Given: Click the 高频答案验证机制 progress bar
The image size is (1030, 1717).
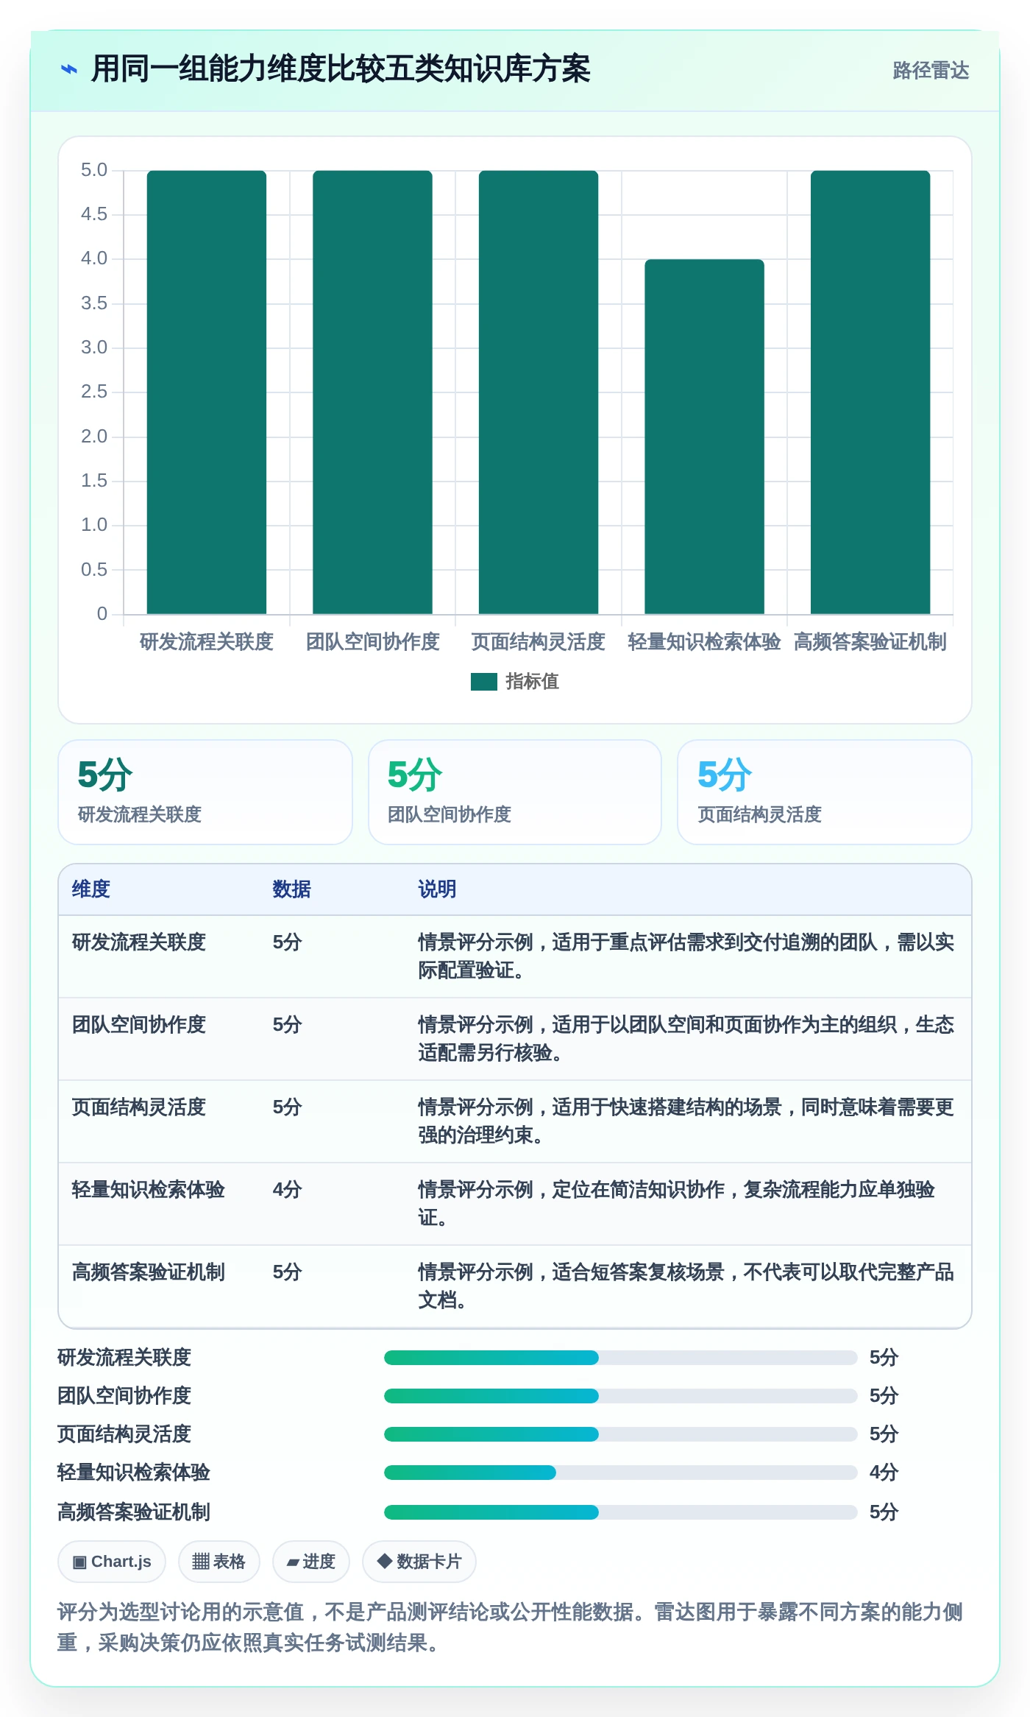Looking at the screenshot, I should click(621, 1512).
